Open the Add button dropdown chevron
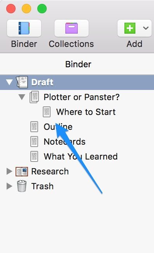The height and width of the screenshot is (253, 154). 146,28
